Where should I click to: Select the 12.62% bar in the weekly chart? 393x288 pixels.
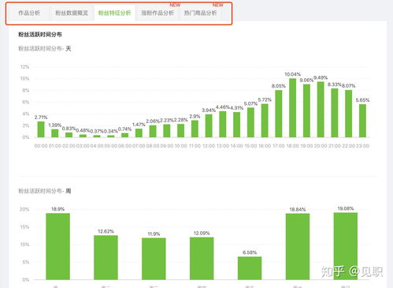pyautogui.click(x=106, y=257)
